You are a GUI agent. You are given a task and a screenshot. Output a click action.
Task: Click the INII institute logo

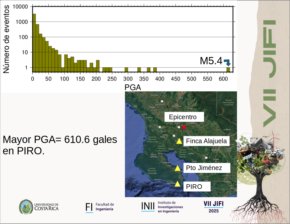162,207
